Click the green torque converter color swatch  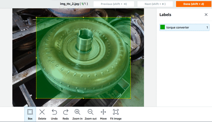click(x=162, y=27)
